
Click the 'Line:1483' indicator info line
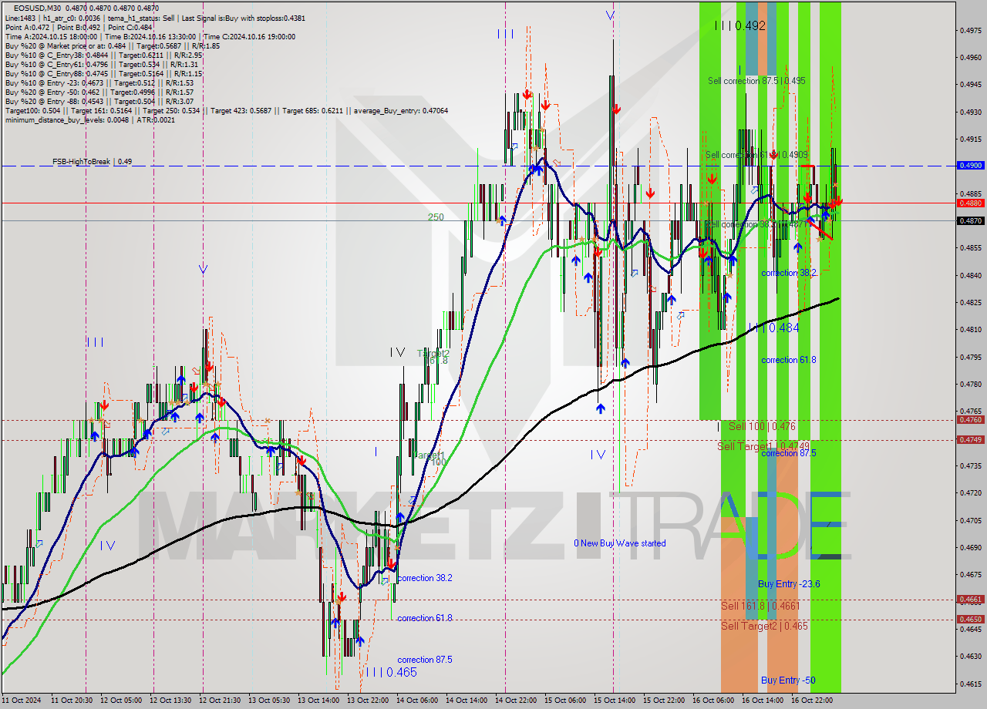pos(155,18)
